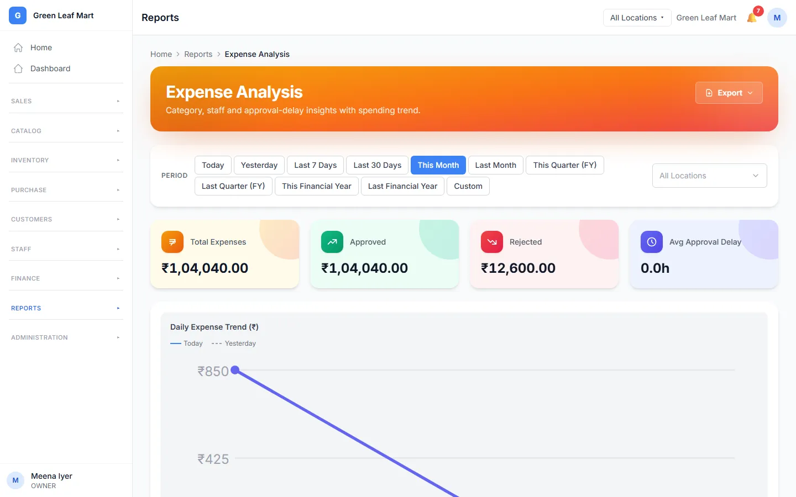
Task: Expand the Inventory section
Action: coord(66,160)
